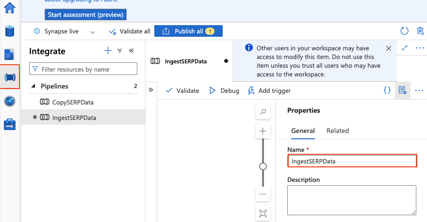This screenshot has width=427, height=222.
Task: Select the General properties tab
Action: [x=303, y=131]
